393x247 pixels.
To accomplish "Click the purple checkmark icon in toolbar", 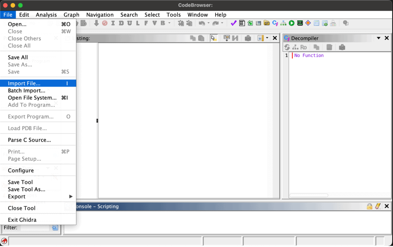I will click(x=234, y=23).
